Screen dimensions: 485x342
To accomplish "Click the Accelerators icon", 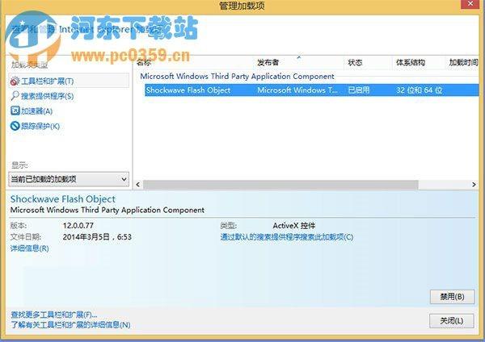I will pyautogui.click(x=15, y=111).
